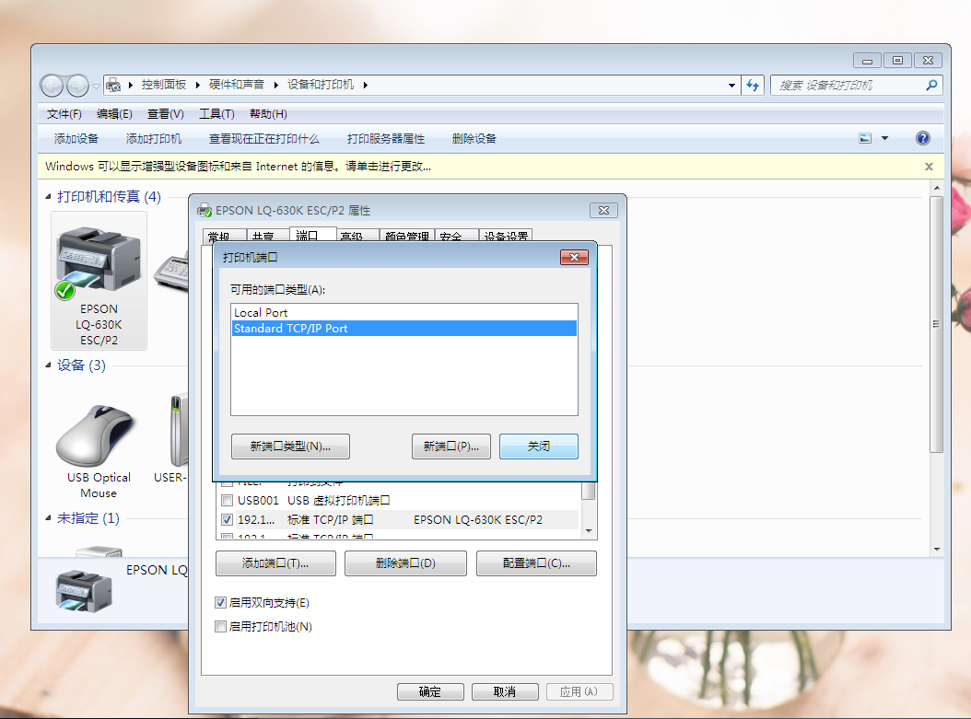Click the 新端口(P)... button

tap(450, 446)
